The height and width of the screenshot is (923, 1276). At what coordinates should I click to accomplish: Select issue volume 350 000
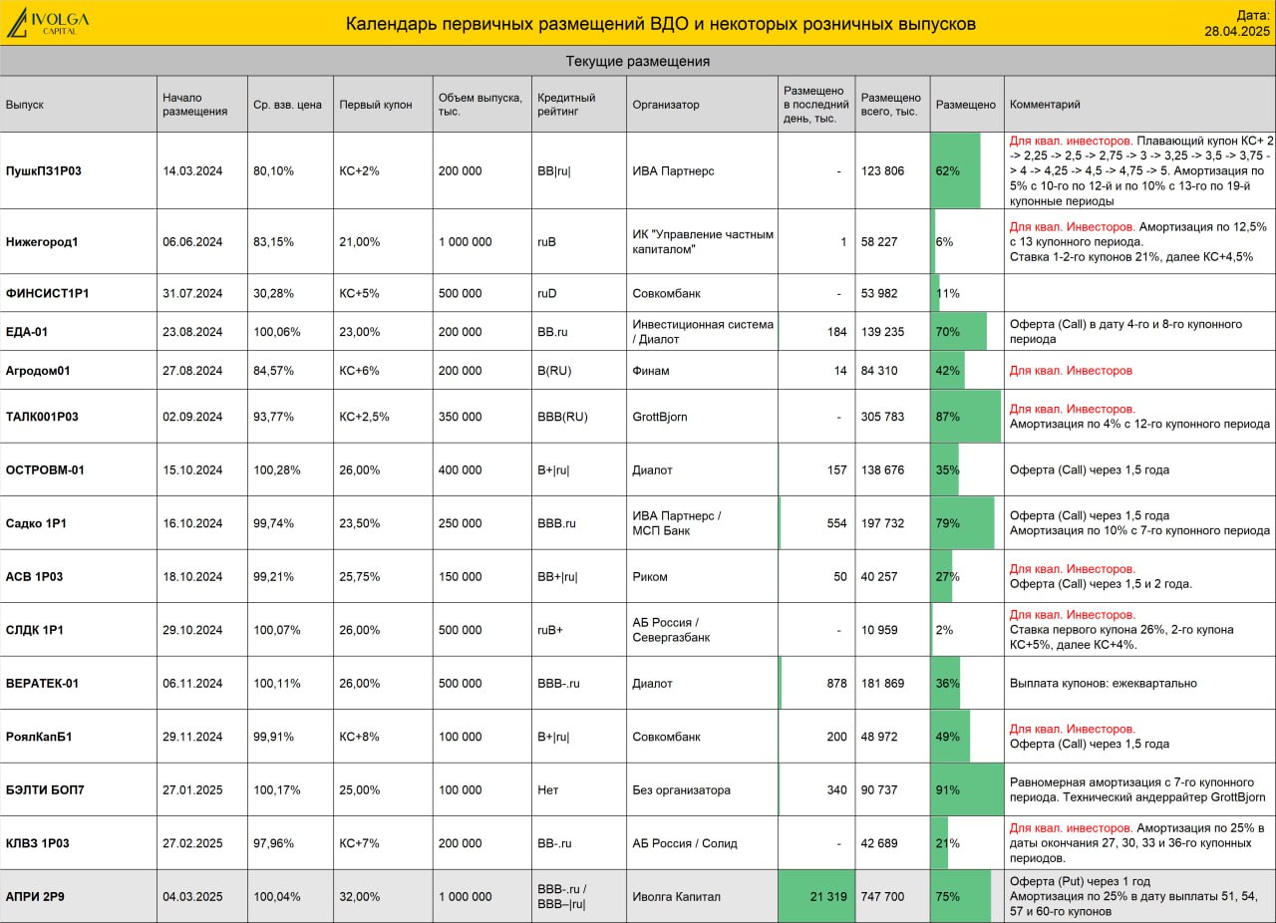tap(460, 417)
